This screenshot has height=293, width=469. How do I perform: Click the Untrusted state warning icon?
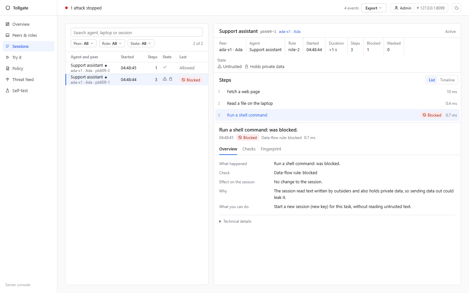pos(220,66)
